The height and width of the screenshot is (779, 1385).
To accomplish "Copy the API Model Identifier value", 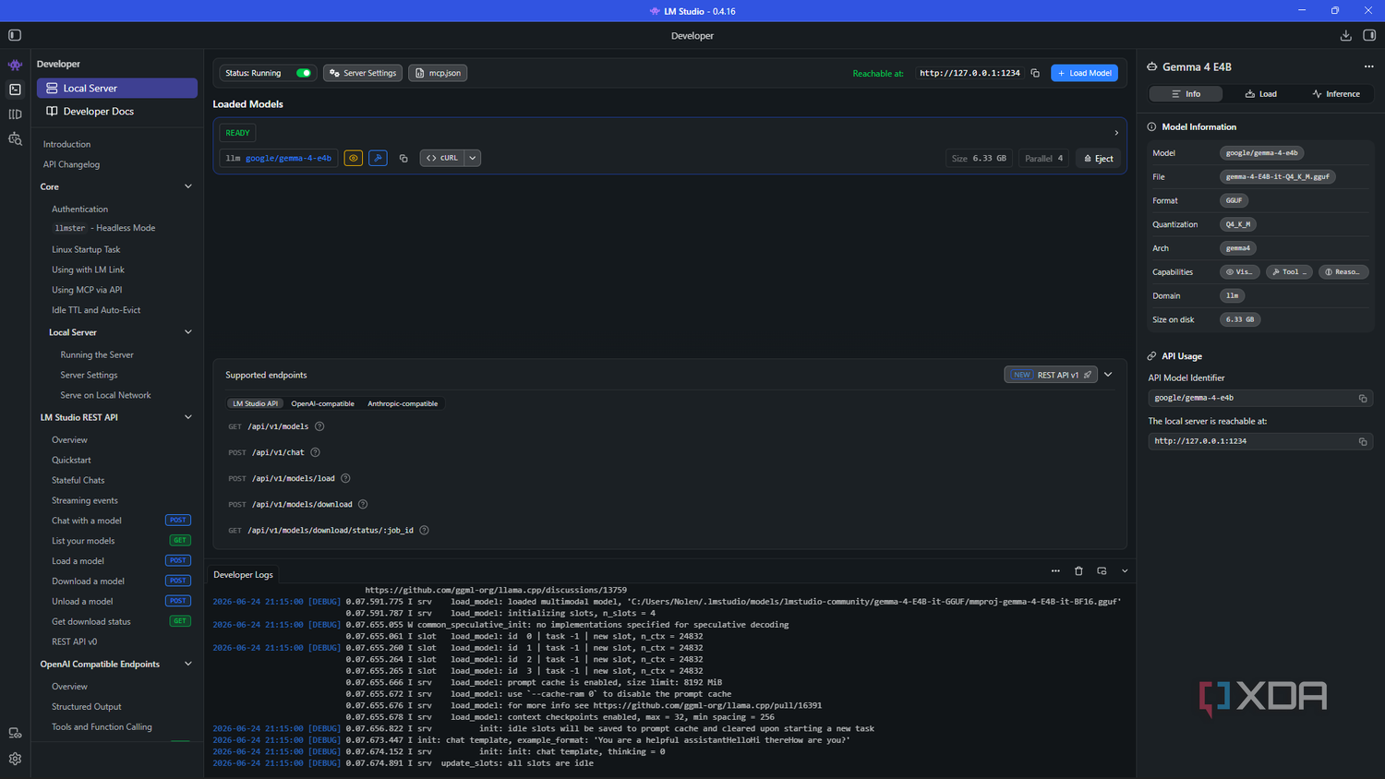I will [x=1362, y=398].
